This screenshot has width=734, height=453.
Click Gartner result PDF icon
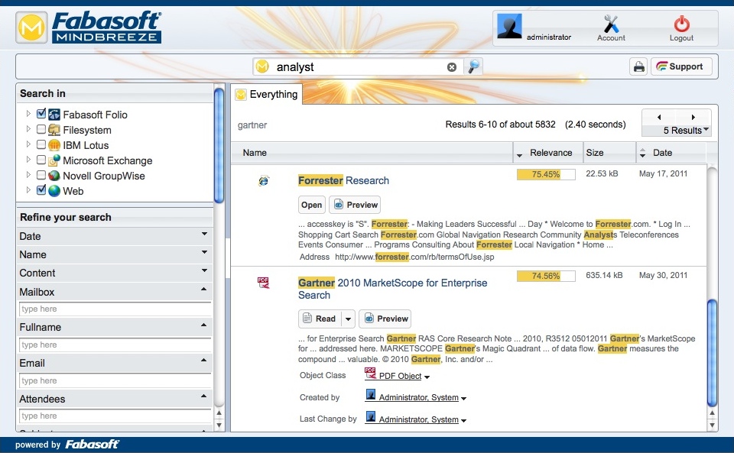coord(263,283)
